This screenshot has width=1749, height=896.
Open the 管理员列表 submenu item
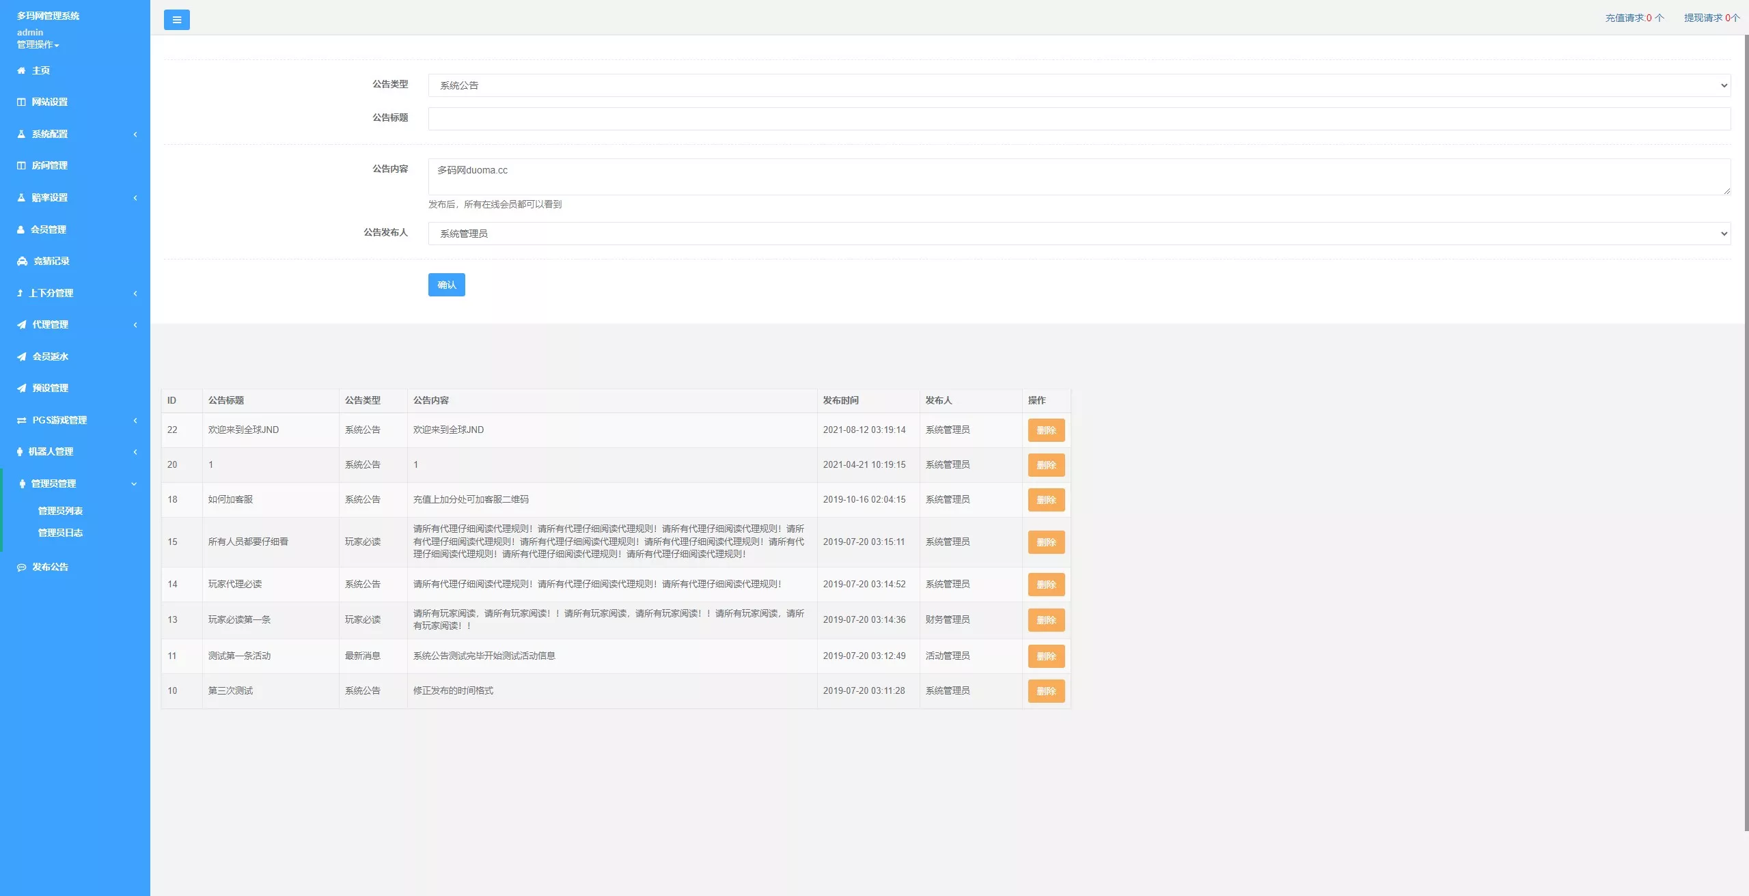(x=60, y=511)
